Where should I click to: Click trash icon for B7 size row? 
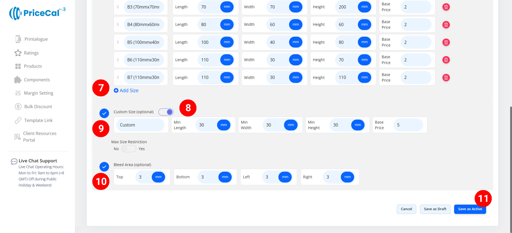446,78
